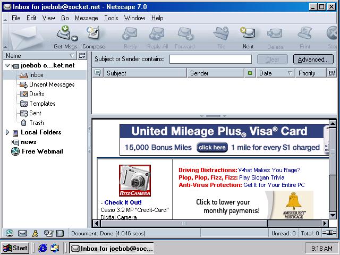Select the Inbox folder
Image resolution: width=340 pixels, height=255 pixels.
pyautogui.click(x=45, y=75)
